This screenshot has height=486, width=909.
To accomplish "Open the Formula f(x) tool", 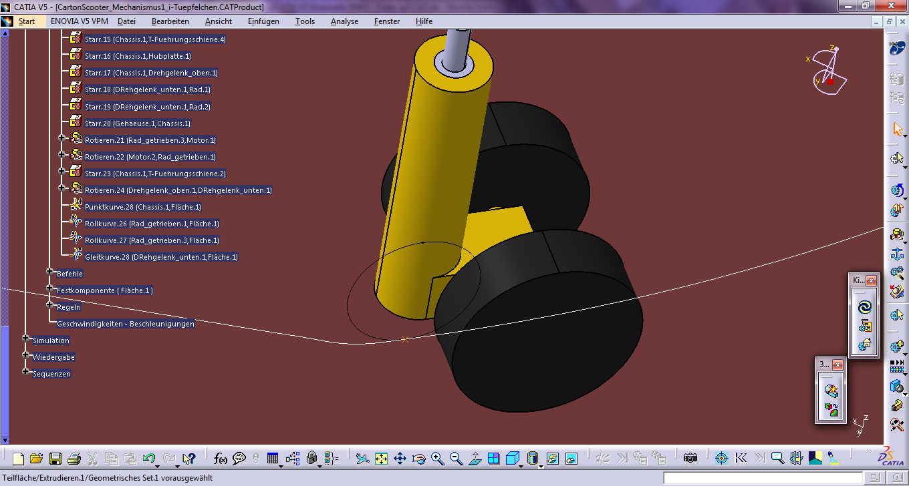I will 221,459.
